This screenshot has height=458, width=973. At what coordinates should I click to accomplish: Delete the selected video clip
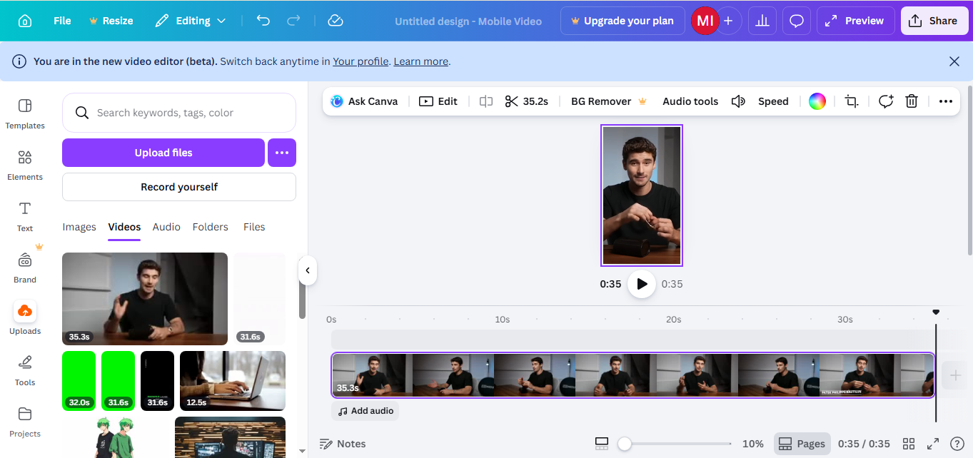pyautogui.click(x=911, y=101)
